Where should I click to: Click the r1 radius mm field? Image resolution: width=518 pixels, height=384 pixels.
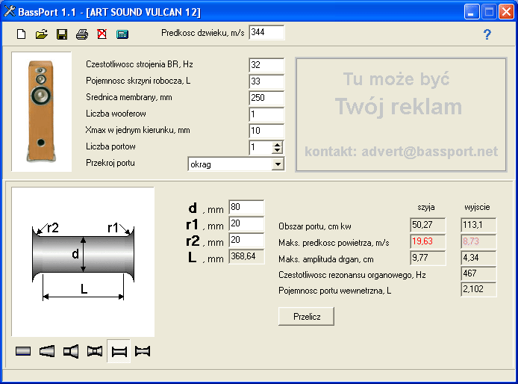pyautogui.click(x=246, y=224)
